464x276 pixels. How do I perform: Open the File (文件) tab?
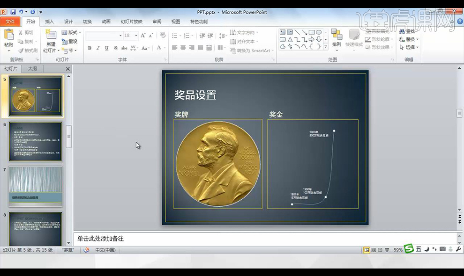click(10, 22)
